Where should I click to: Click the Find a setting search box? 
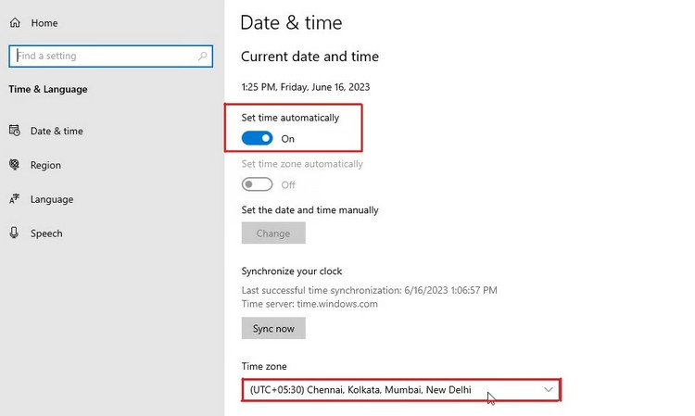pyautogui.click(x=111, y=56)
